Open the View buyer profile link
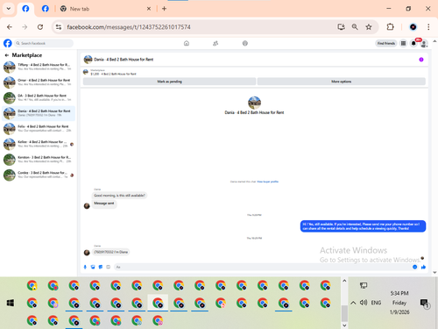The width and height of the screenshot is (438, 329). (267, 182)
